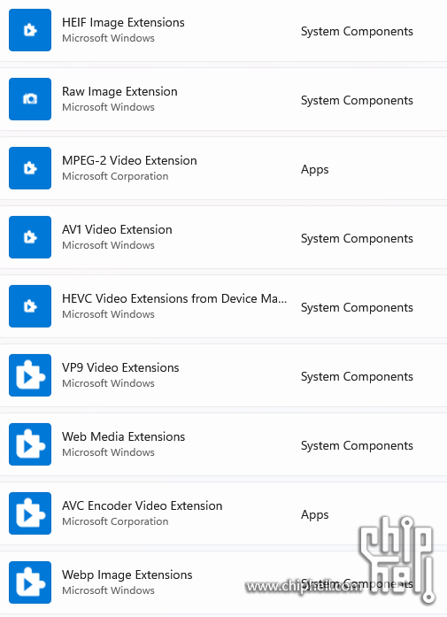The width and height of the screenshot is (447, 617).
Task: Select the VP9 Video Extensions title
Action: [120, 367]
